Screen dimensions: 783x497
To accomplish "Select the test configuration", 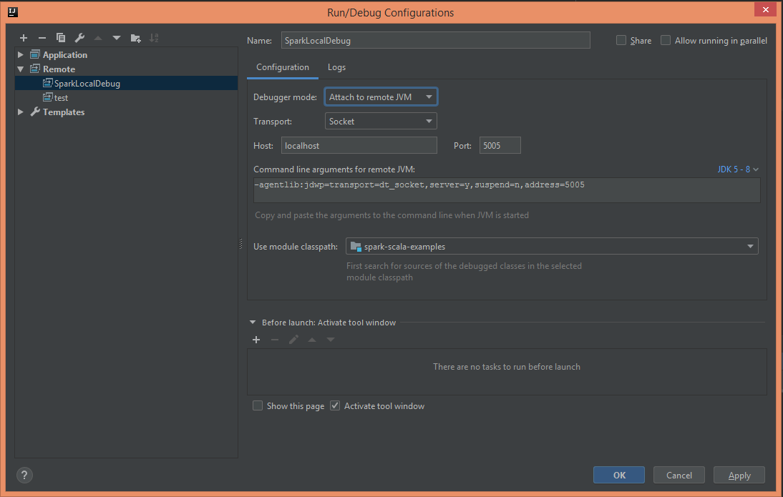I will [127, 98].
